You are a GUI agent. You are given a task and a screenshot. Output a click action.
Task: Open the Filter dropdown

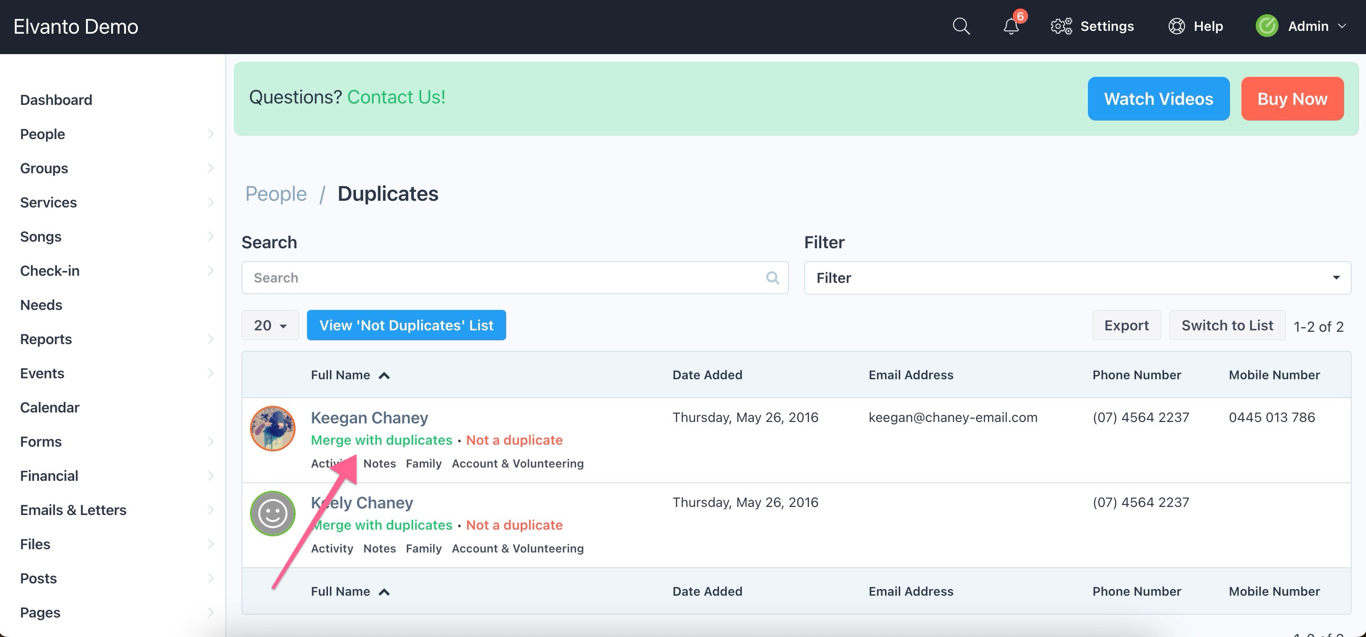(1077, 278)
